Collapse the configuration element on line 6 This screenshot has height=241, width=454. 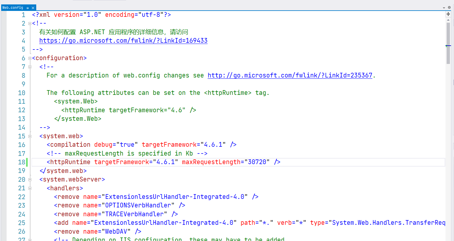pos(30,58)
